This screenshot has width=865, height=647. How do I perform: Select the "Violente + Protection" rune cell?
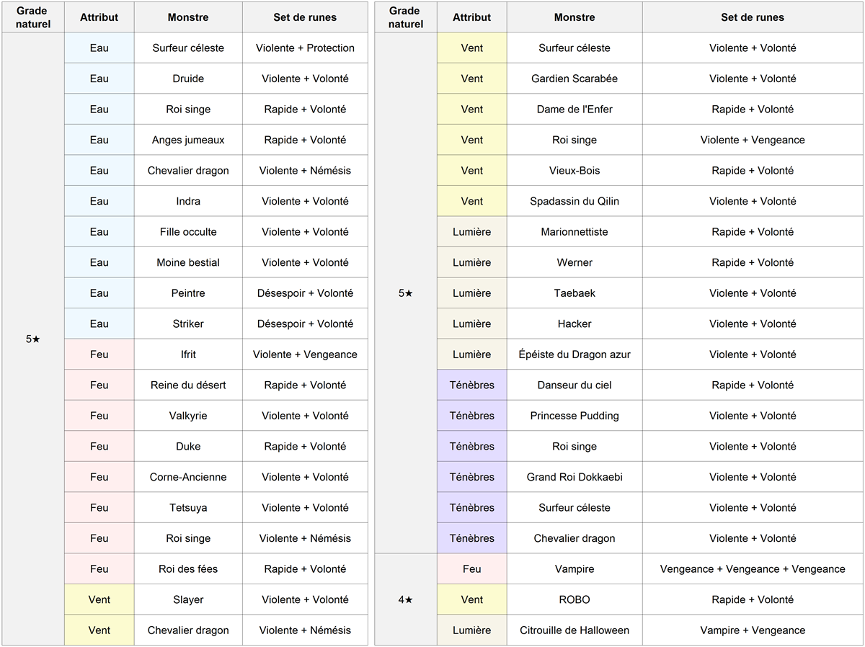(305, 48)
